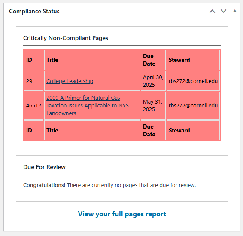The width and height of the screenshot is (243, 236).
Task: Click the Congratulations no pages due message
Action: tap(109, 185)
